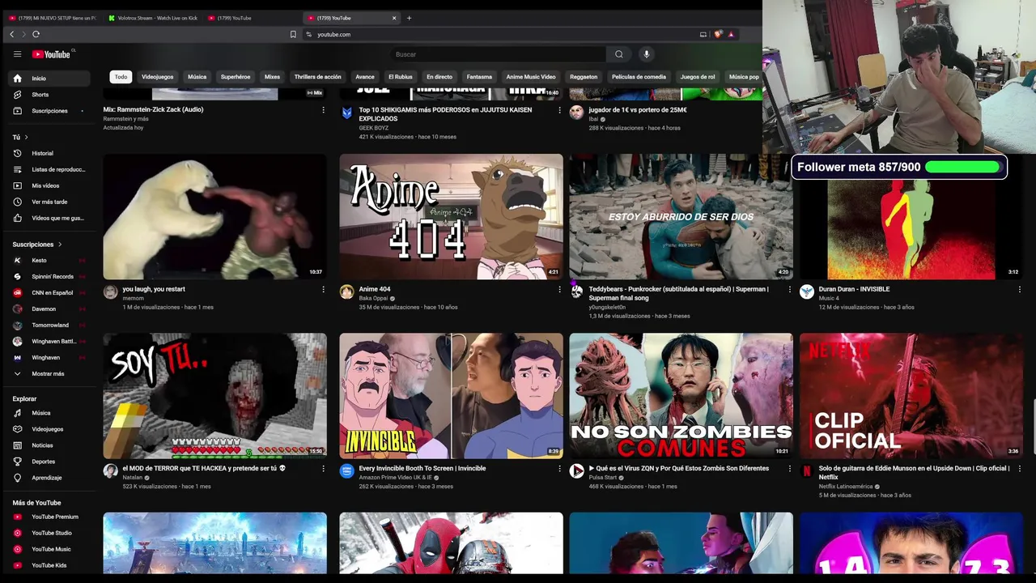This screenshot has height=583, width=1036.
Task: Click the search magnifier button
Action: tap(619, 54)
